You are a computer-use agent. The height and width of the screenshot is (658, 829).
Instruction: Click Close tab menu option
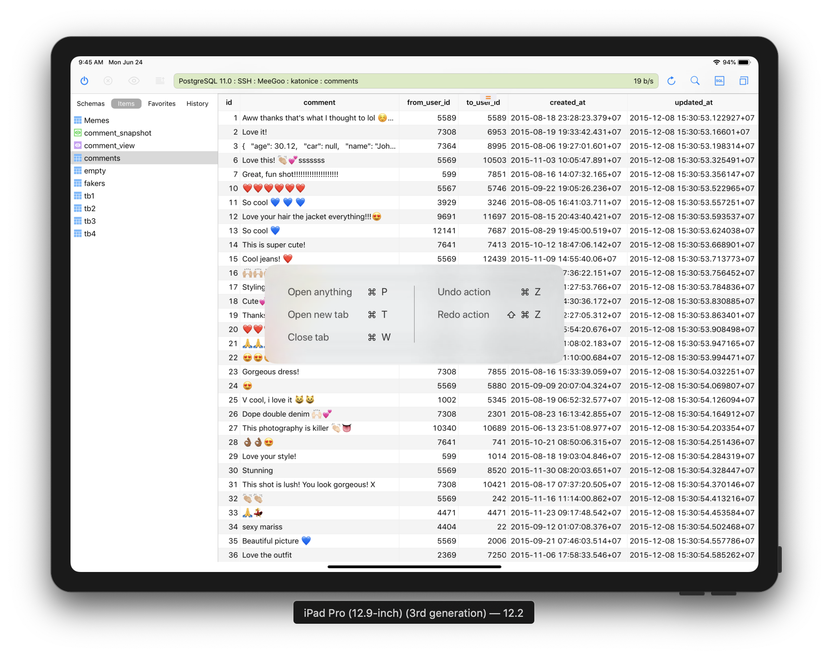[309, 337]
